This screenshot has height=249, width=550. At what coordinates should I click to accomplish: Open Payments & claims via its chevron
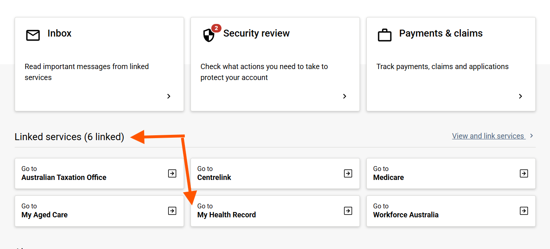(x=520, y=96)
